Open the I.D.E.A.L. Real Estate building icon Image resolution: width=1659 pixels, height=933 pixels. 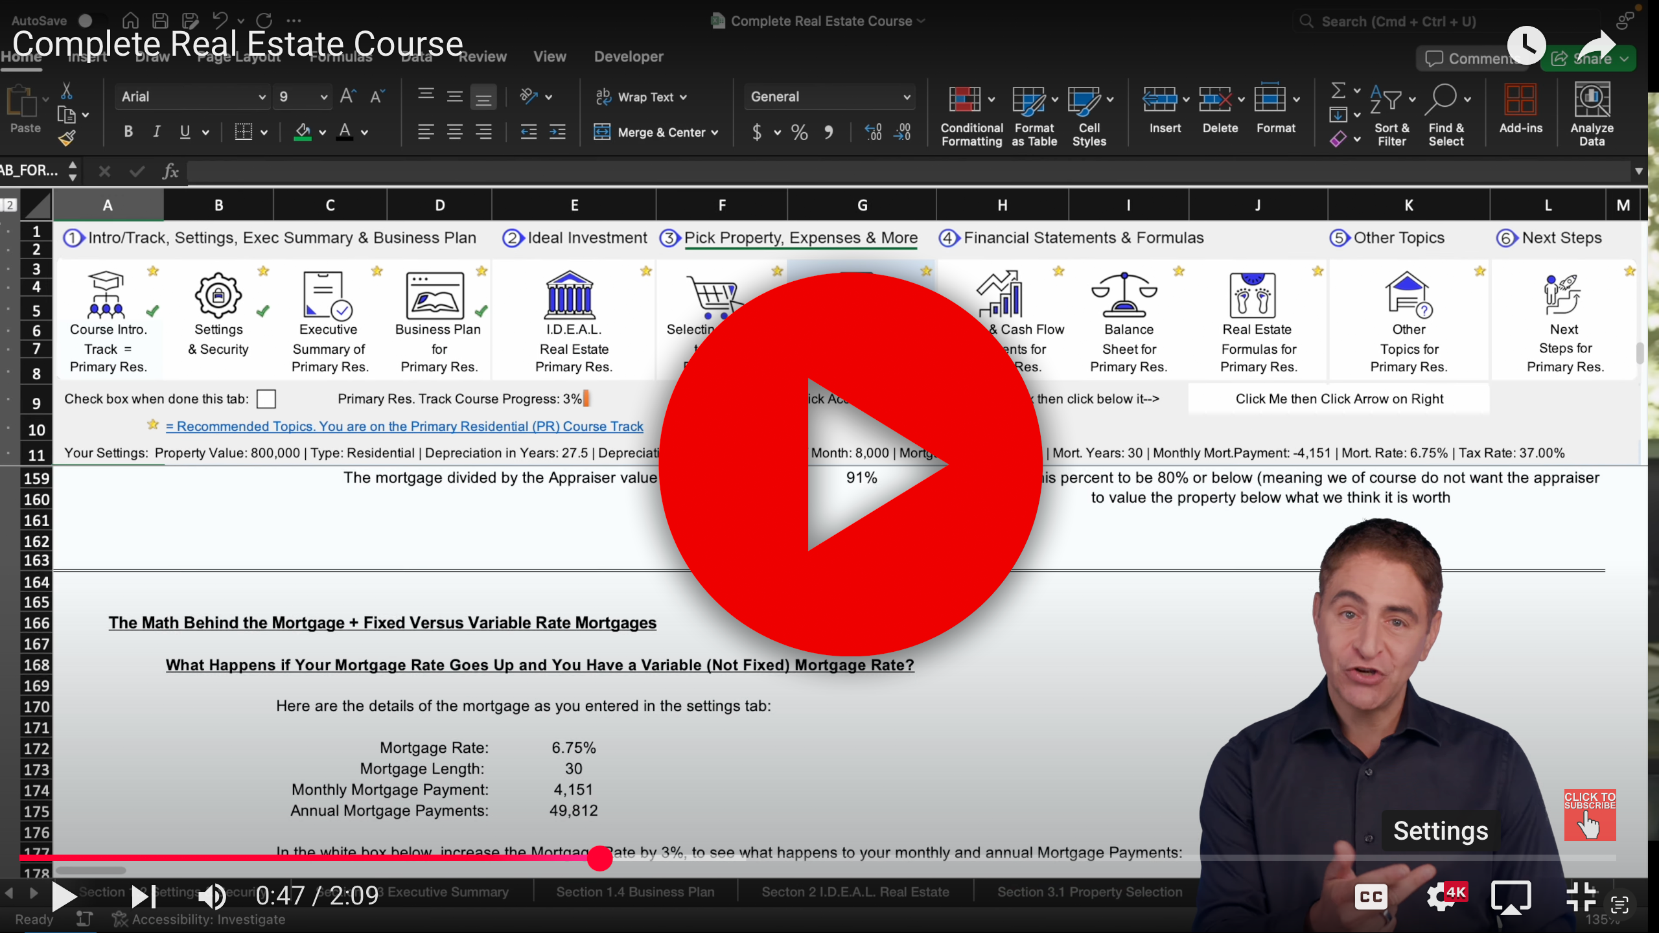570,294
